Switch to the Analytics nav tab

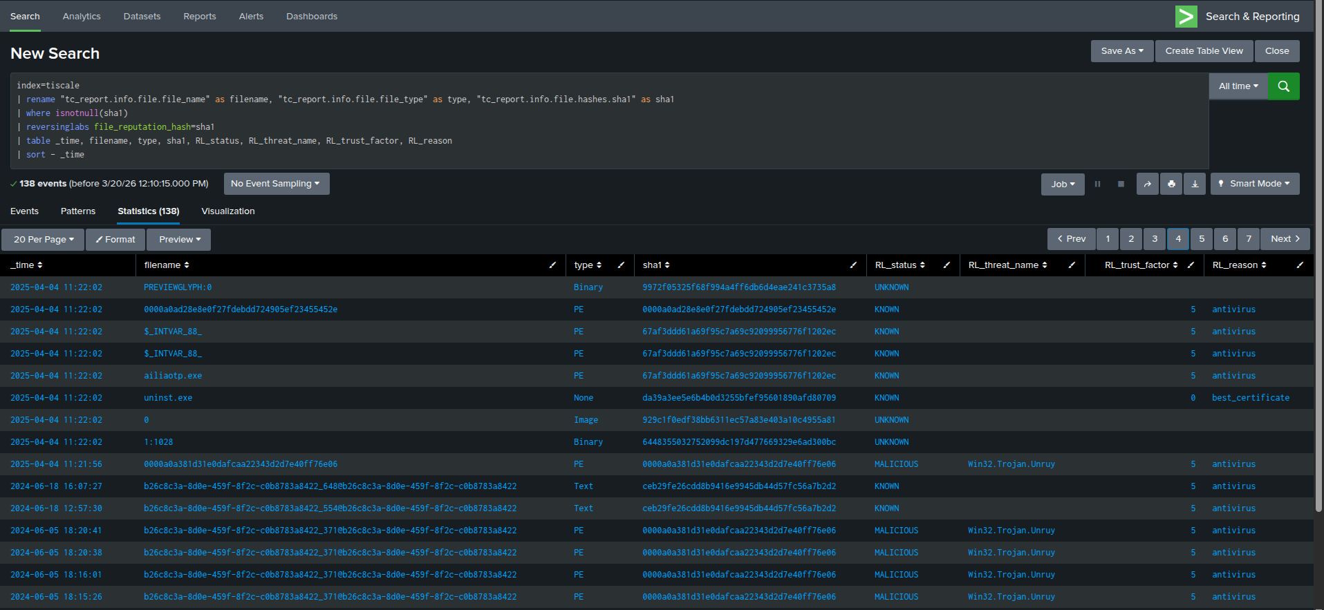[x=82, y=17]
